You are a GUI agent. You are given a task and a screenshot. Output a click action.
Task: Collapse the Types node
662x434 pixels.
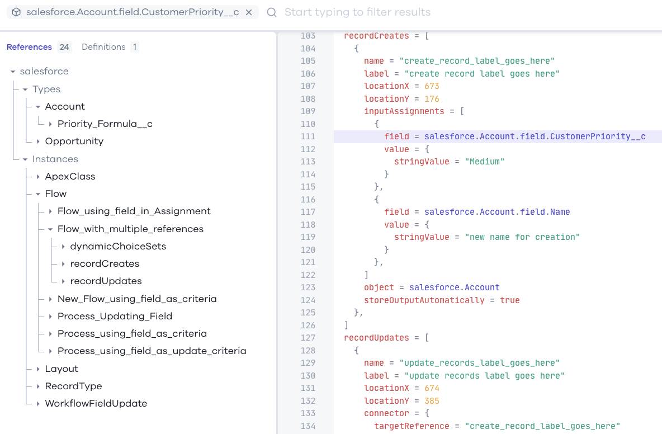click(25, 89)
